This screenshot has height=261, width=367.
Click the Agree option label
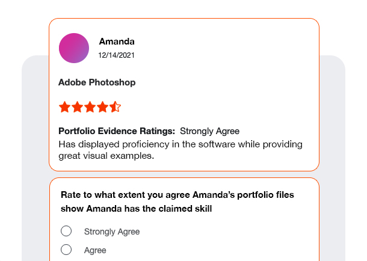click(95, 250)
